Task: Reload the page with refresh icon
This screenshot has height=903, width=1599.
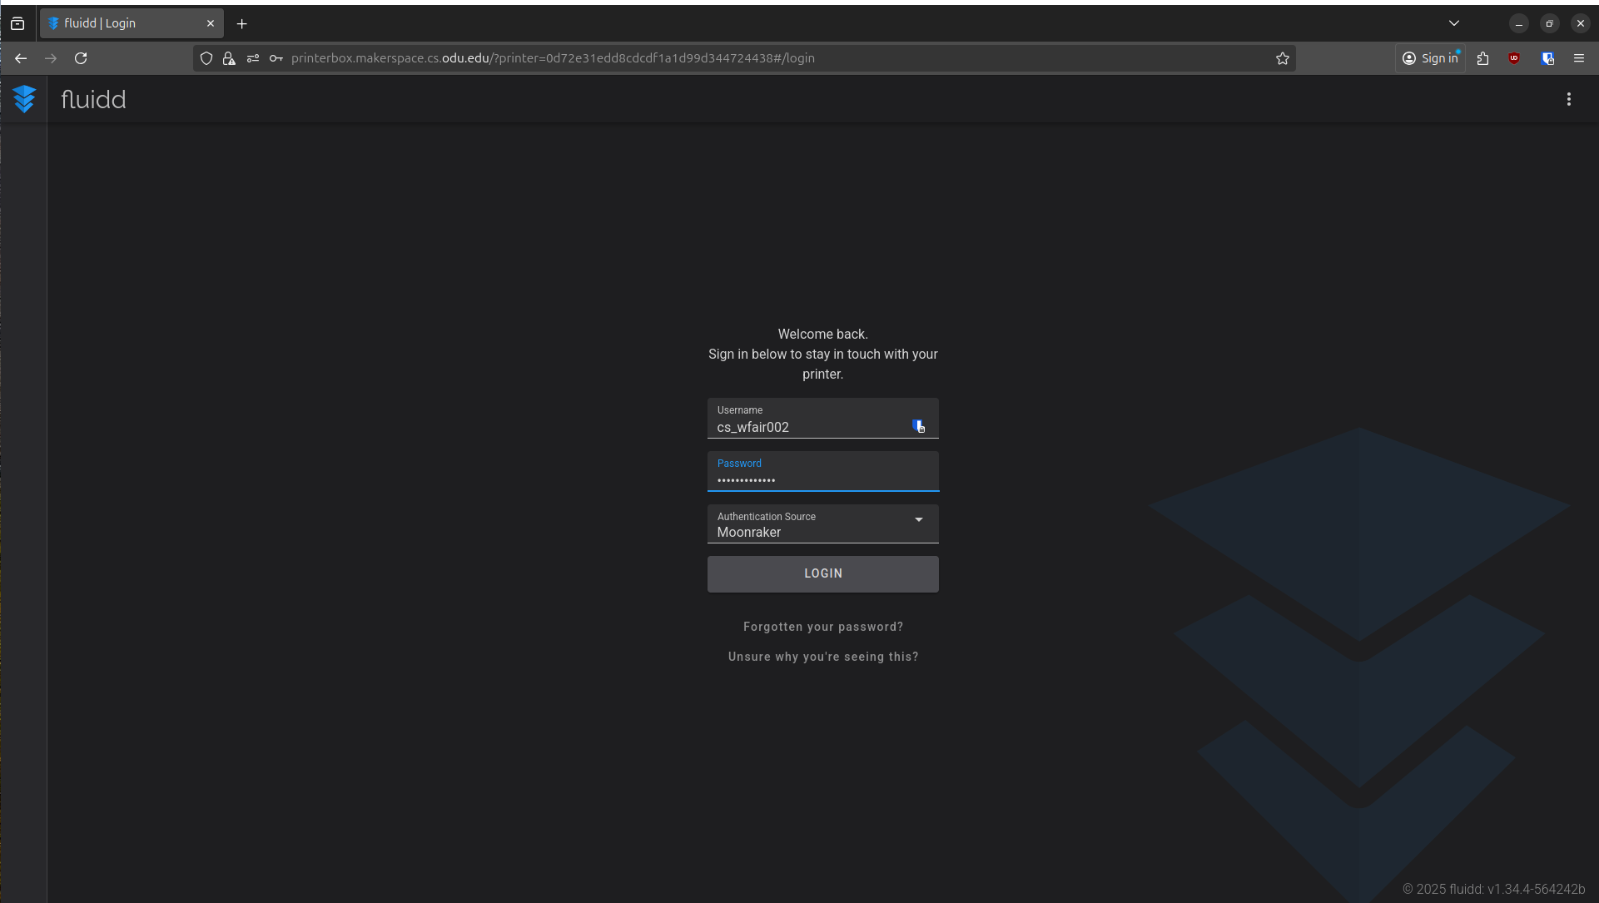Action: (81, 58)
